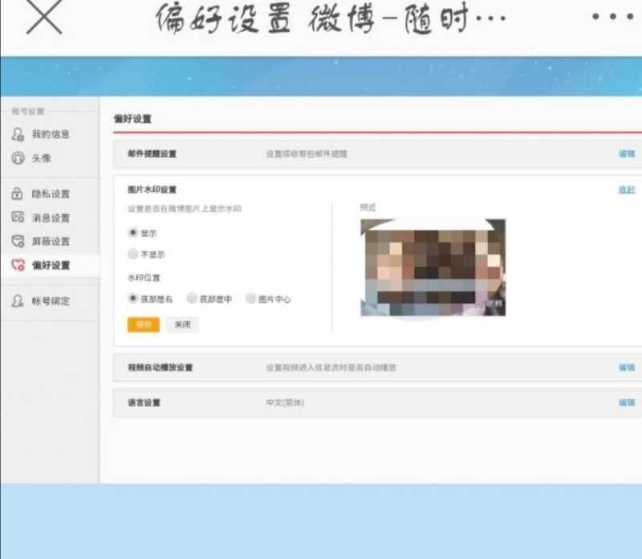Expand 视频自动播放设置 with its 编辑 link
The width and height of the screenshot is (642, 559).
pyautogui.click(x=627, y=366)
